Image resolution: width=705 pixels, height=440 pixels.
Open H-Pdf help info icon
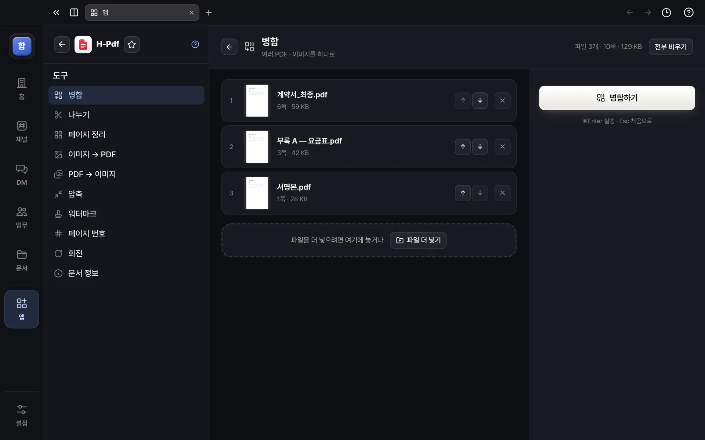(195, 44)
